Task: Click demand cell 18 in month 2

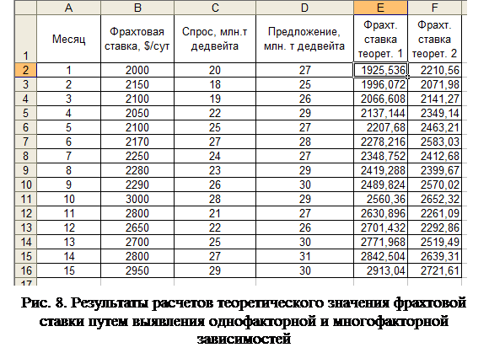Action: pos(215,84)
